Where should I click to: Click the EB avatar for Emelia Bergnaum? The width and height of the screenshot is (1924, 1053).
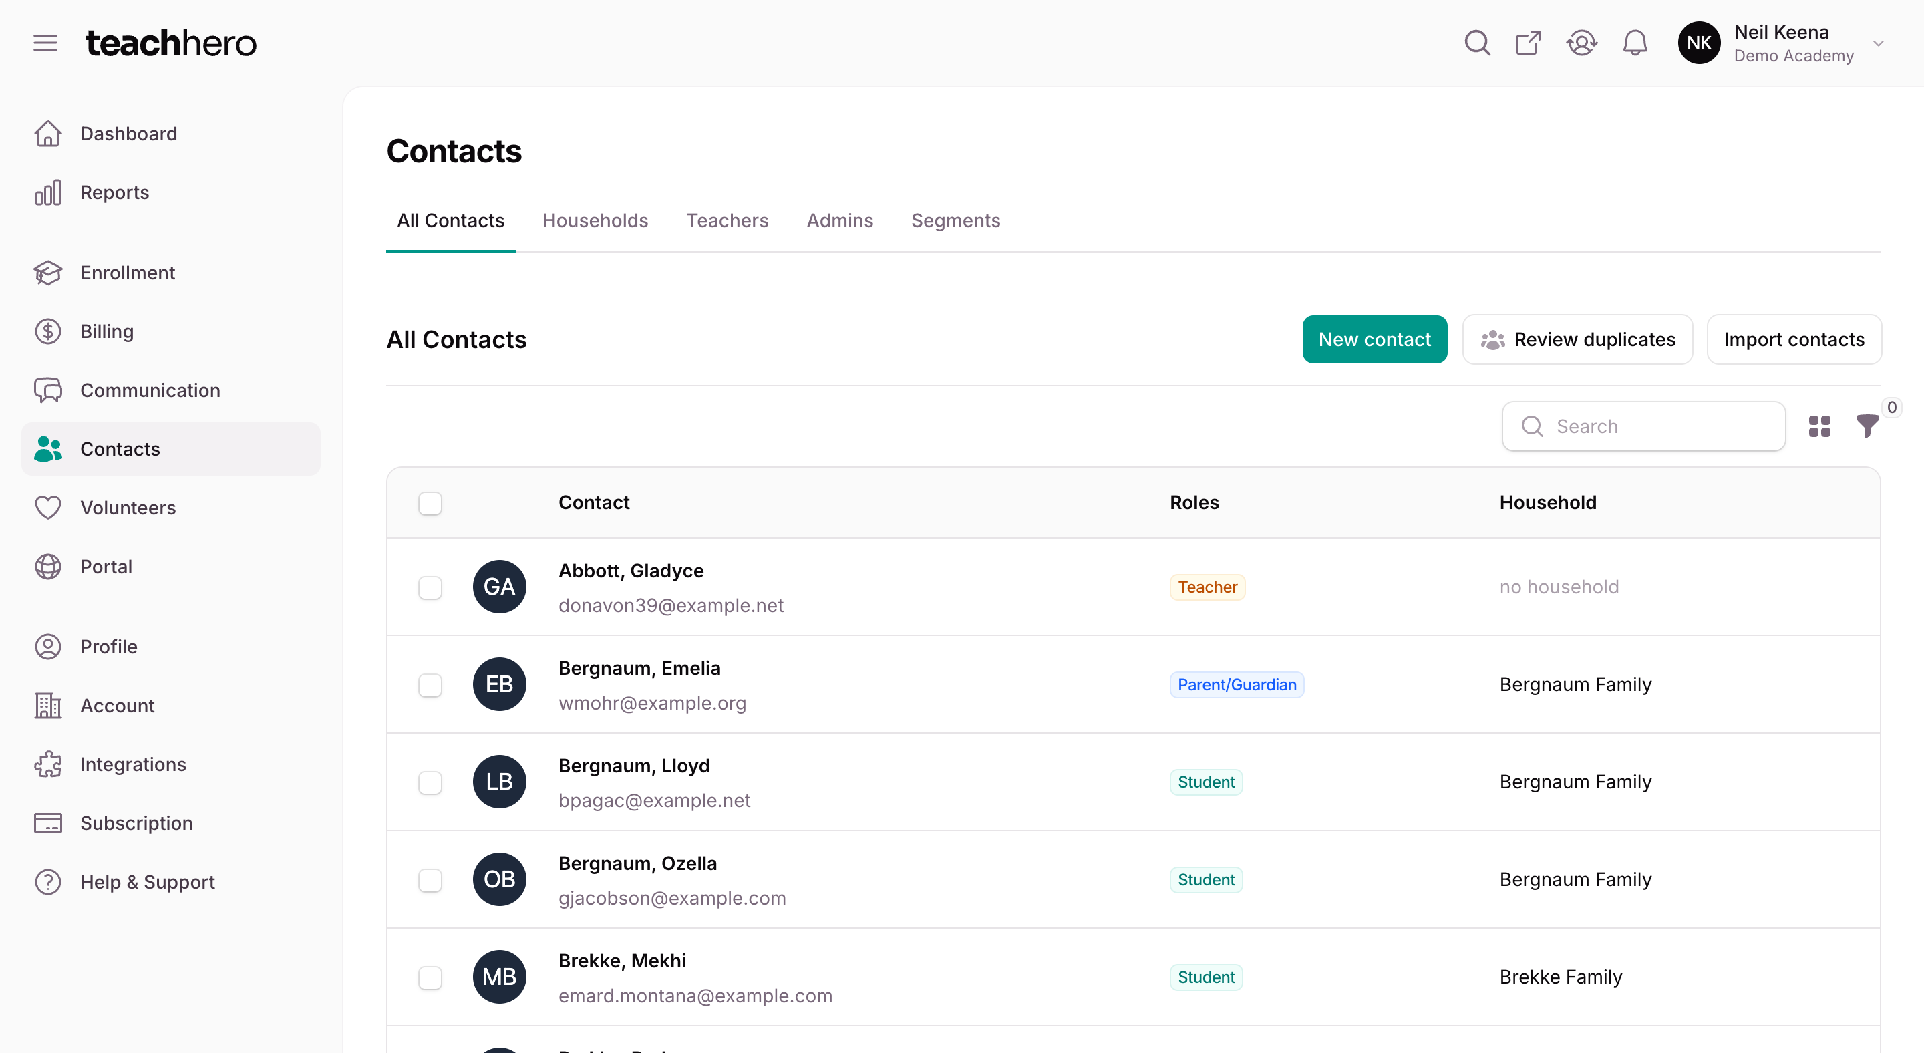click(x=500, y=684)
